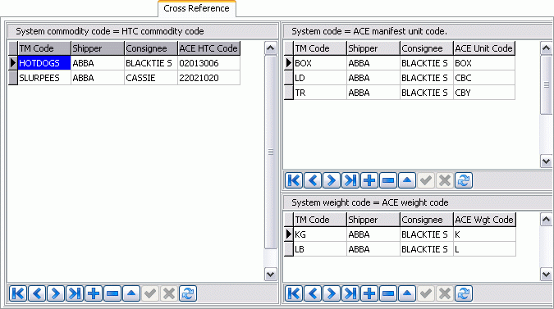Click ACE HTC Code column header
Image resolution: width=554 pixels, height=309 pixels.
208,48
